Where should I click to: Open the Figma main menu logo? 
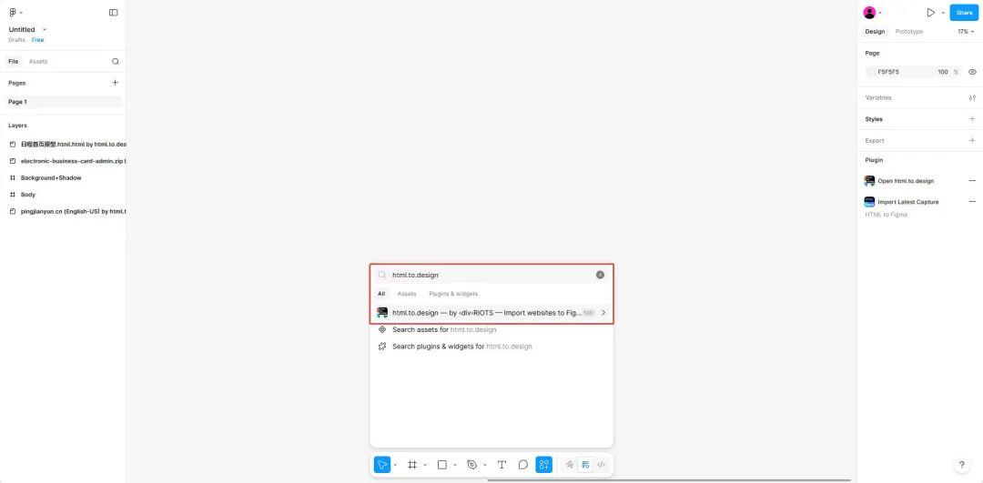coord(13,13)
